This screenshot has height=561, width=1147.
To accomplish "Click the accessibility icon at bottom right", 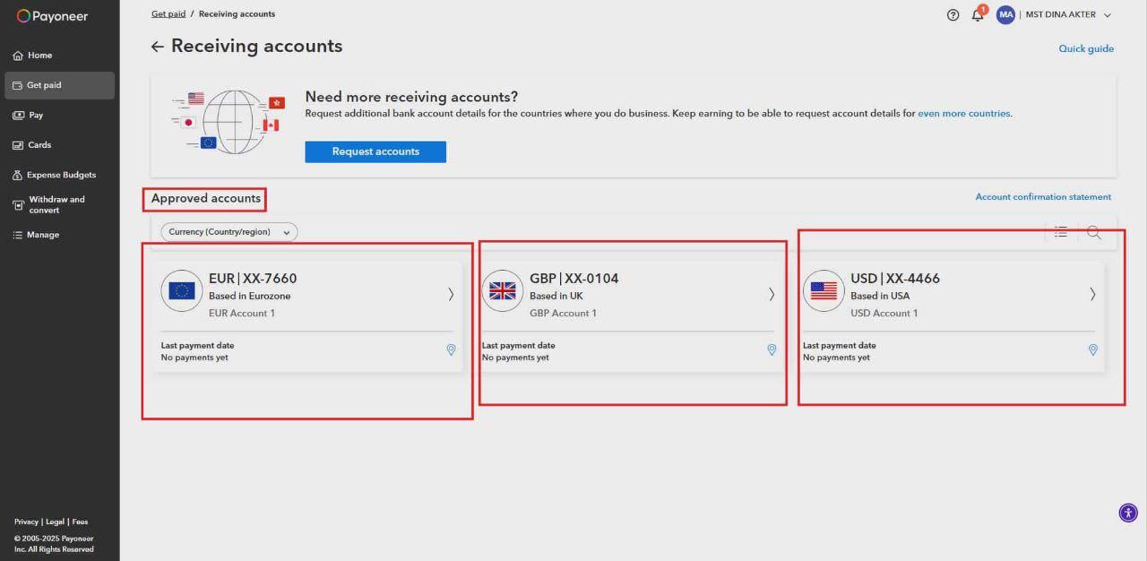I will [x=1128, y=513].
